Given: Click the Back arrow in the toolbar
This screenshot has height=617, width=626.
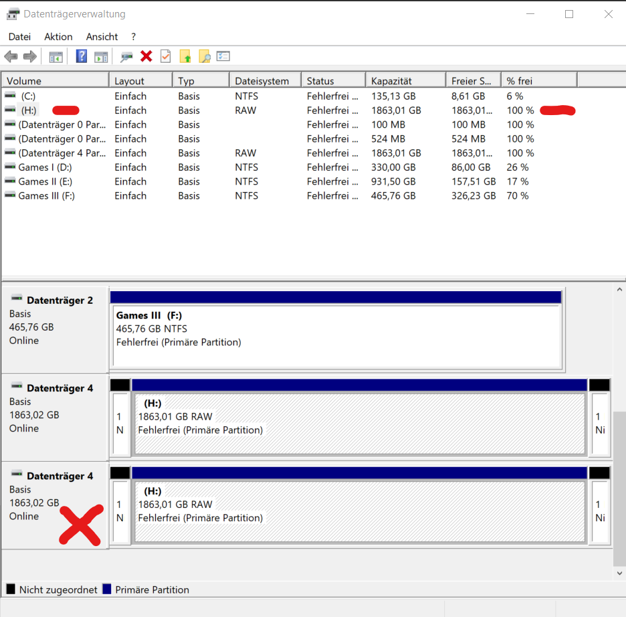Looking at the screenshot, I should pos(11,57).
